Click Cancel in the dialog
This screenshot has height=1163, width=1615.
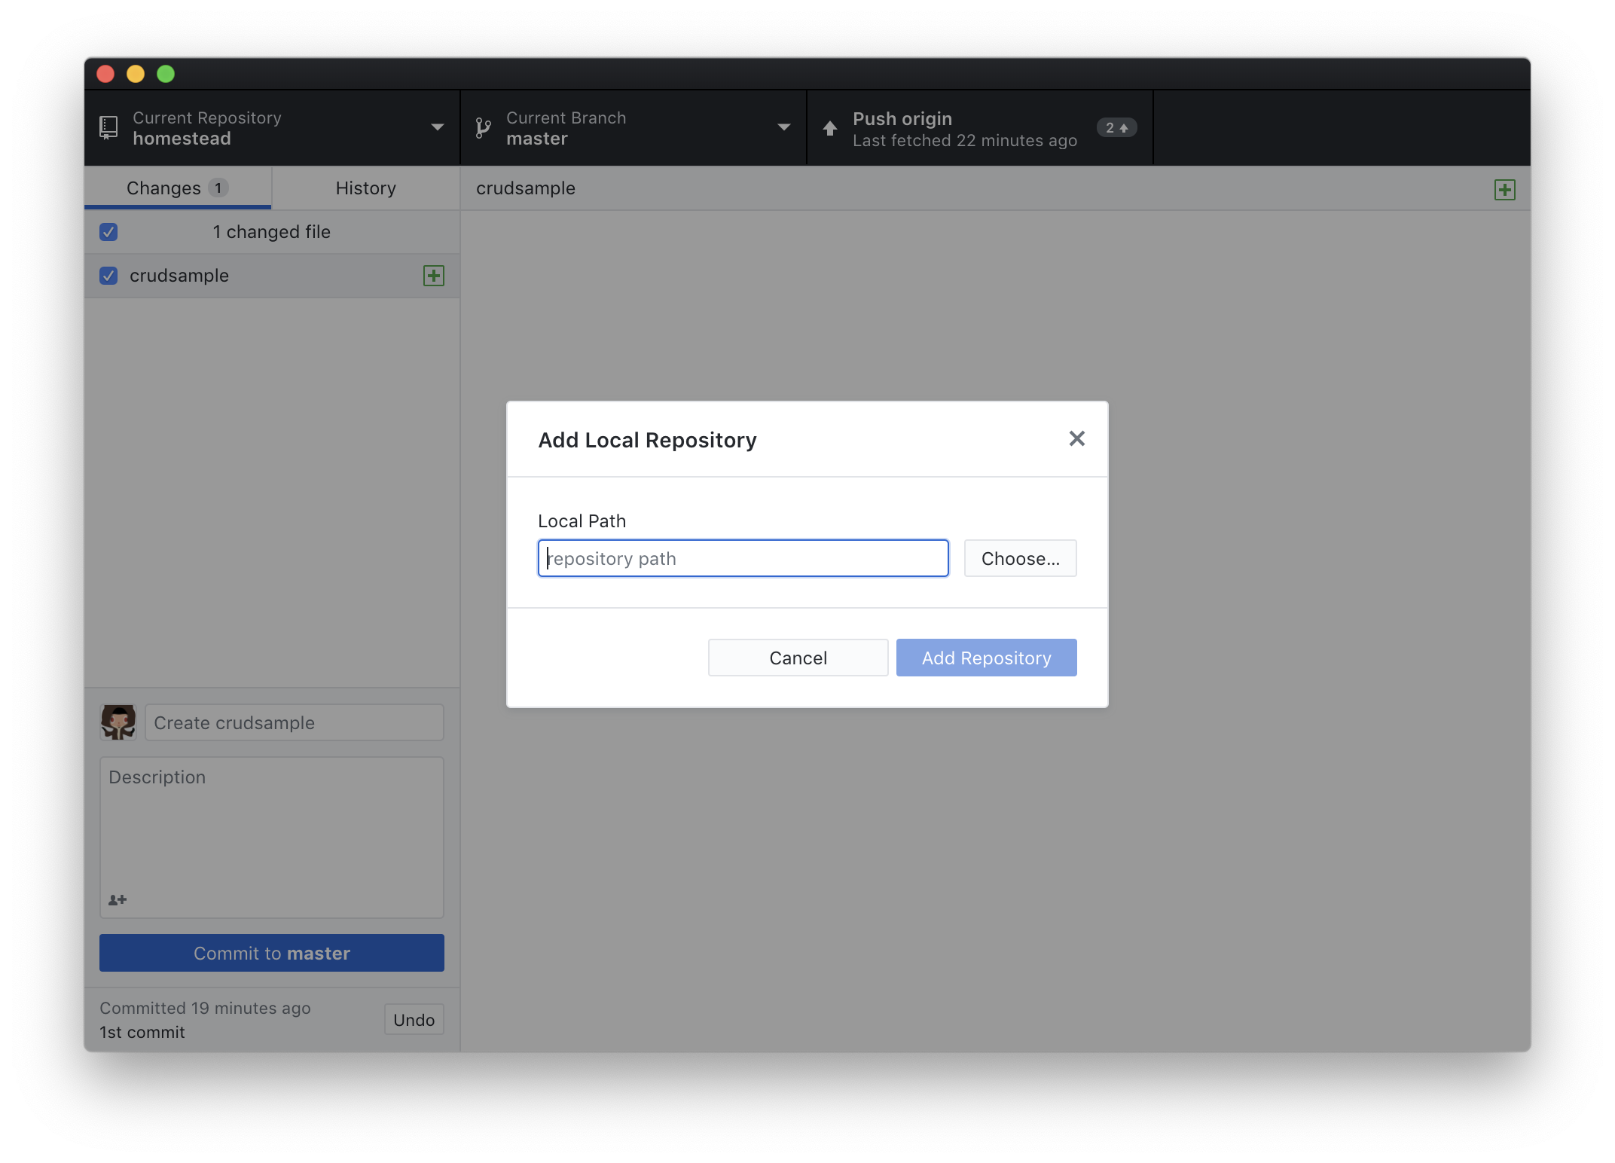coord(798,658)
